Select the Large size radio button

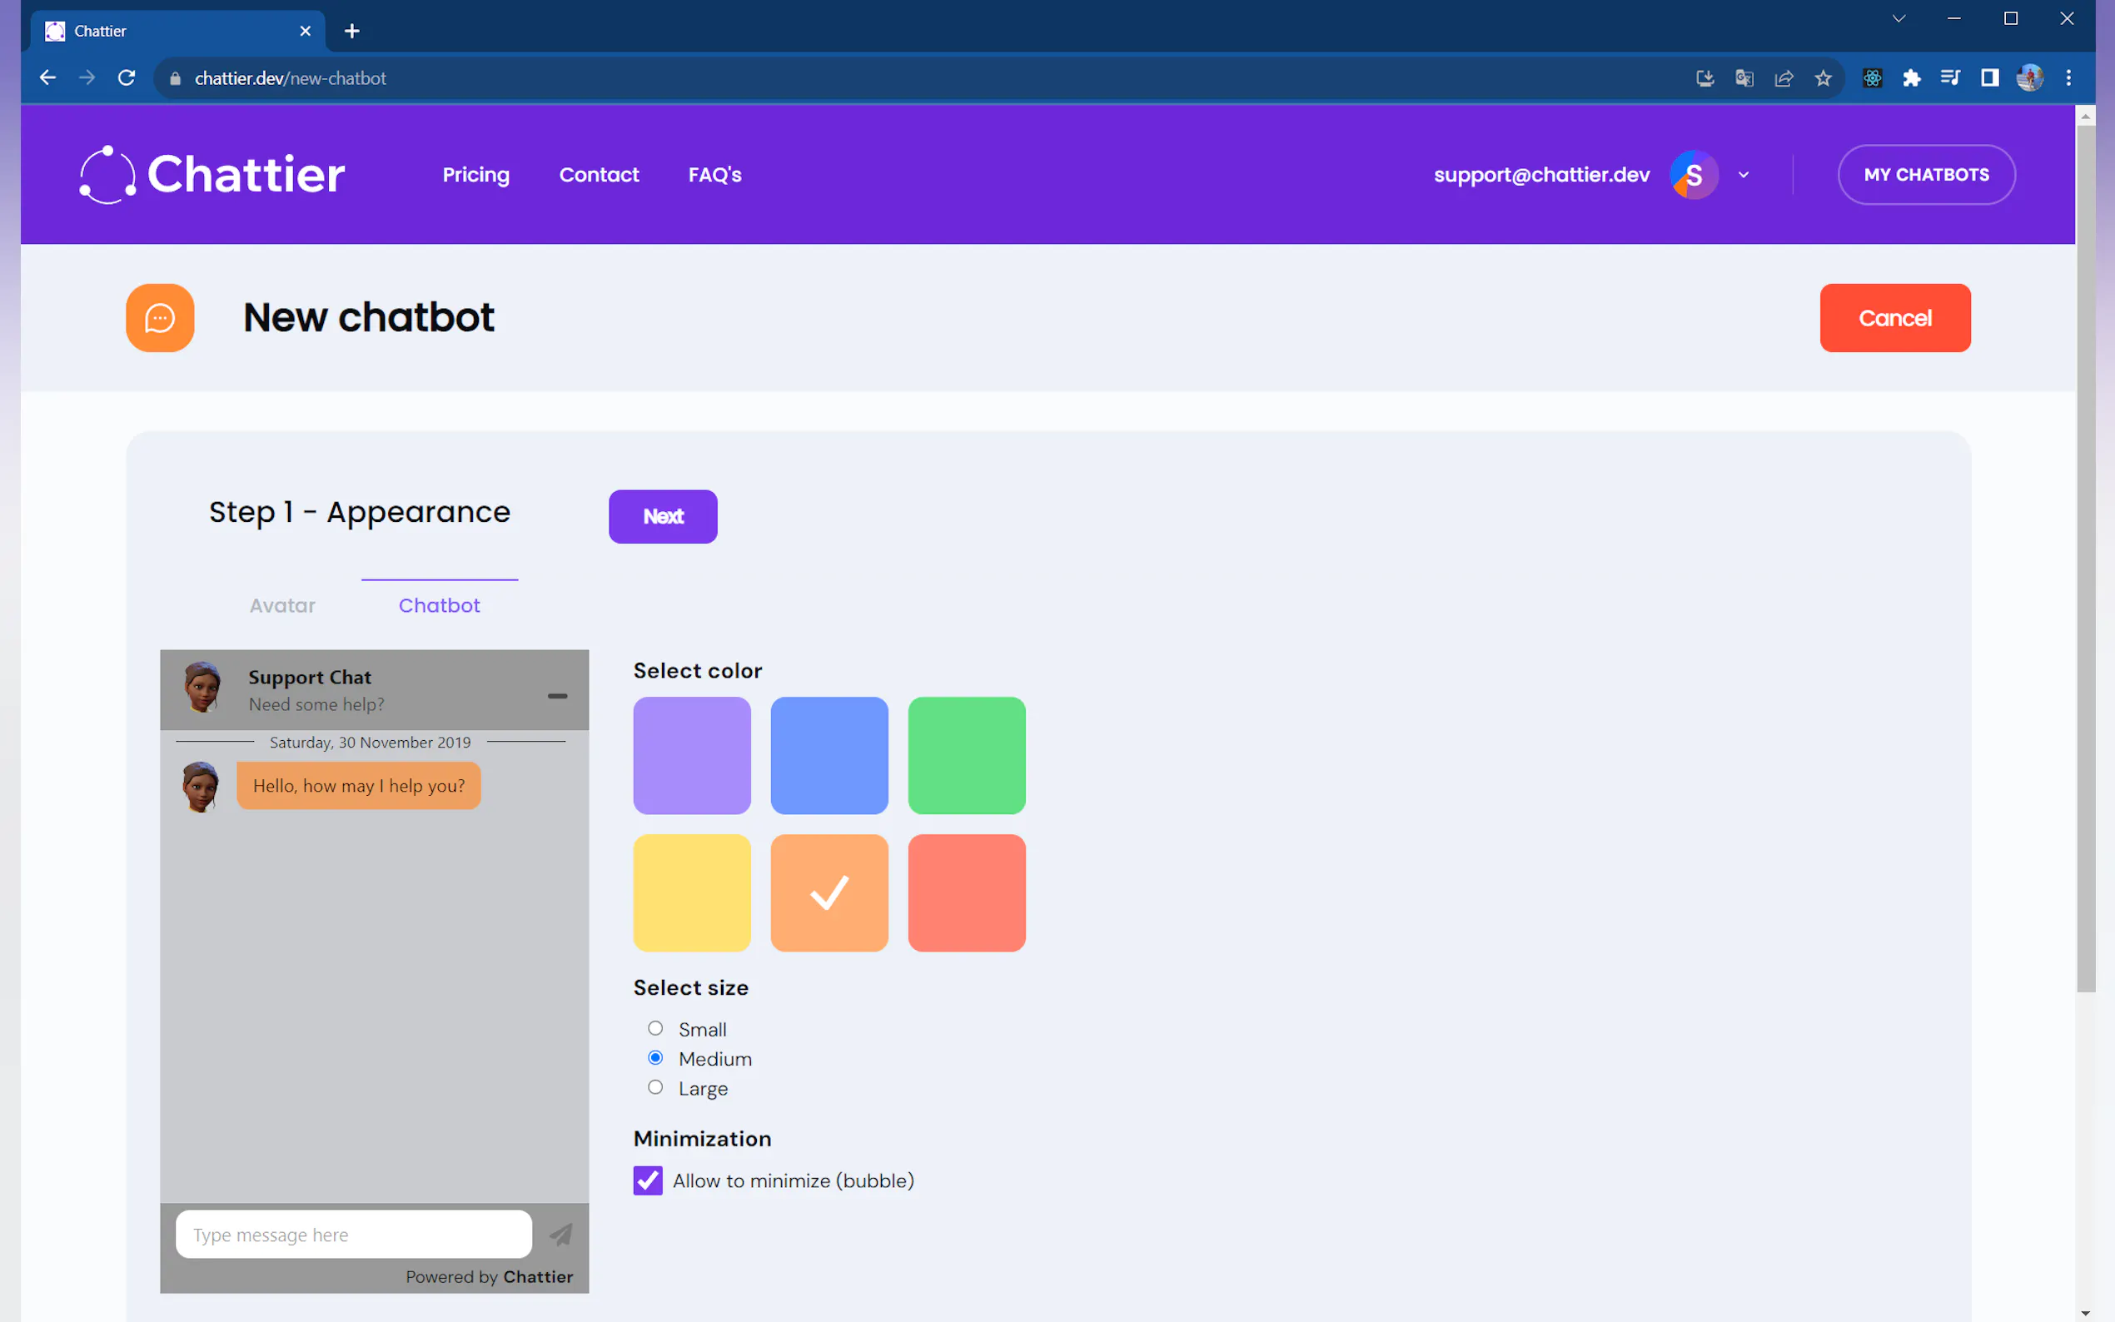pos(654,1086)
